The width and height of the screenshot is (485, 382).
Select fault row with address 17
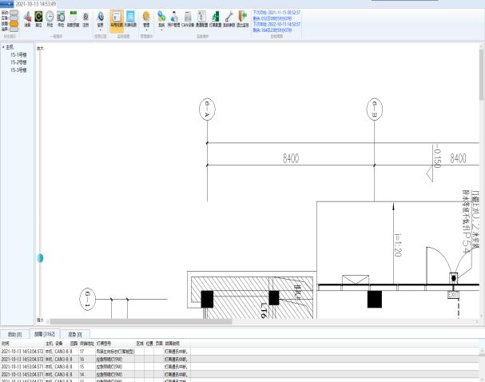[x=81, y=352]
